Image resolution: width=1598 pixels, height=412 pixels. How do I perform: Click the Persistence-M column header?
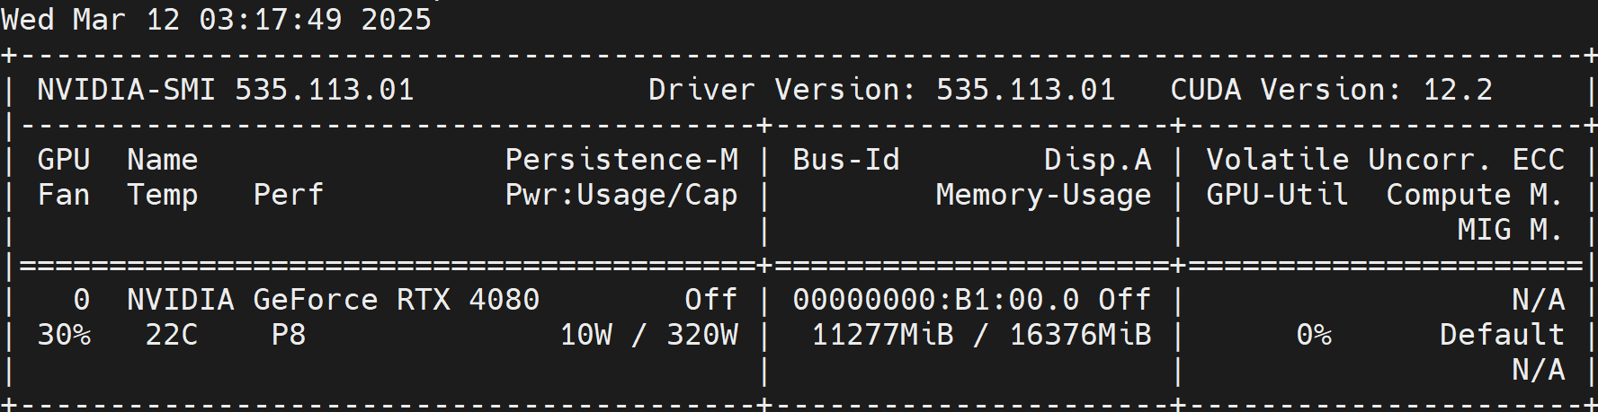tap(621, 160)
